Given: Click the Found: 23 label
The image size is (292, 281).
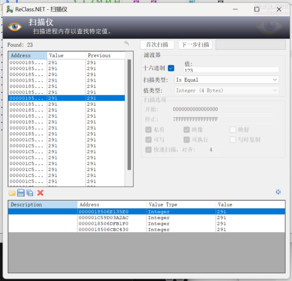Looking at the screenshot, I should 20,45.
